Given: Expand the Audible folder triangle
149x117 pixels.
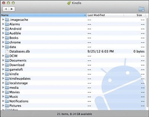Looking at the screenshot, I should [x=3, y=33].
